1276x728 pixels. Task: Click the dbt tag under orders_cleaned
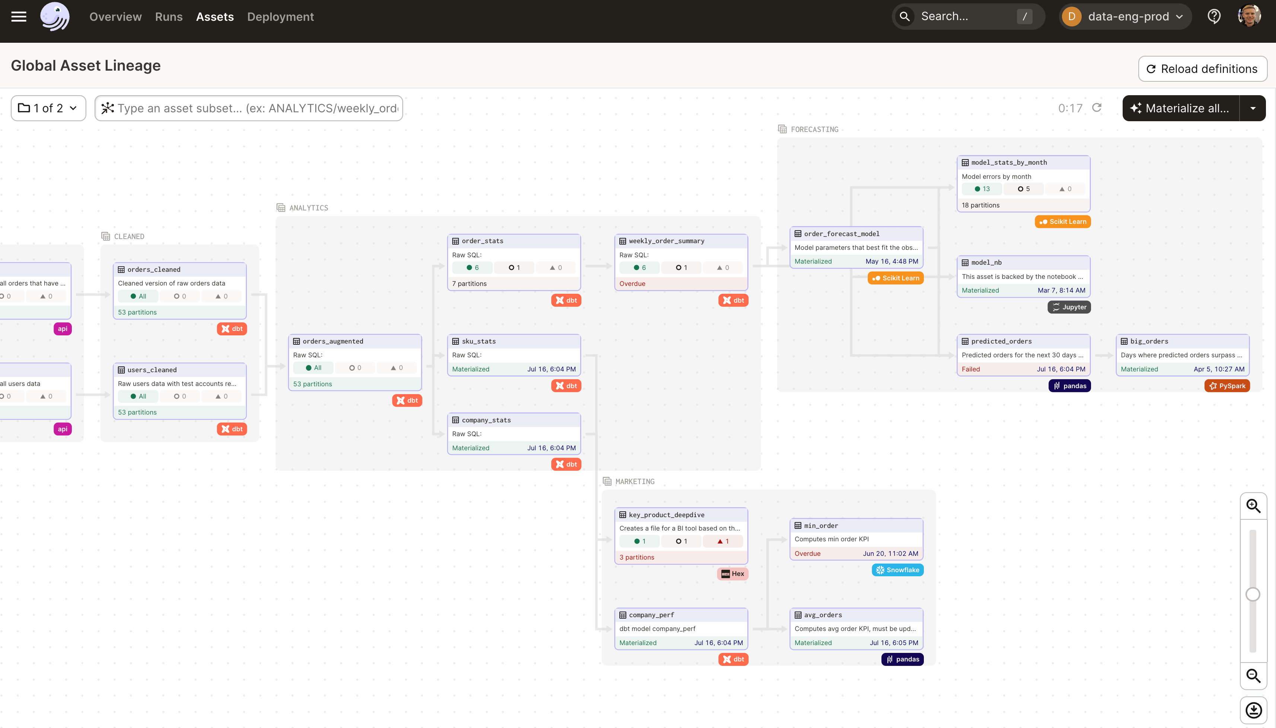point(232,329)
